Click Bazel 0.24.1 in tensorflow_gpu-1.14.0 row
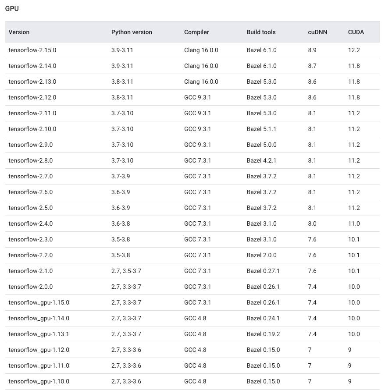This screenshot has width=385, height=390. [x=263, y=319]
